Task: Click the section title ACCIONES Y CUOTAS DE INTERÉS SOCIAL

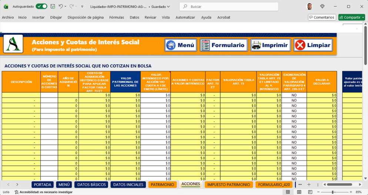Action: [78, 66]
